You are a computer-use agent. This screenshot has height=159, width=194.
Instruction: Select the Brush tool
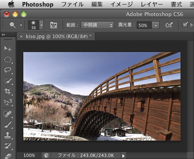point(8,125)
